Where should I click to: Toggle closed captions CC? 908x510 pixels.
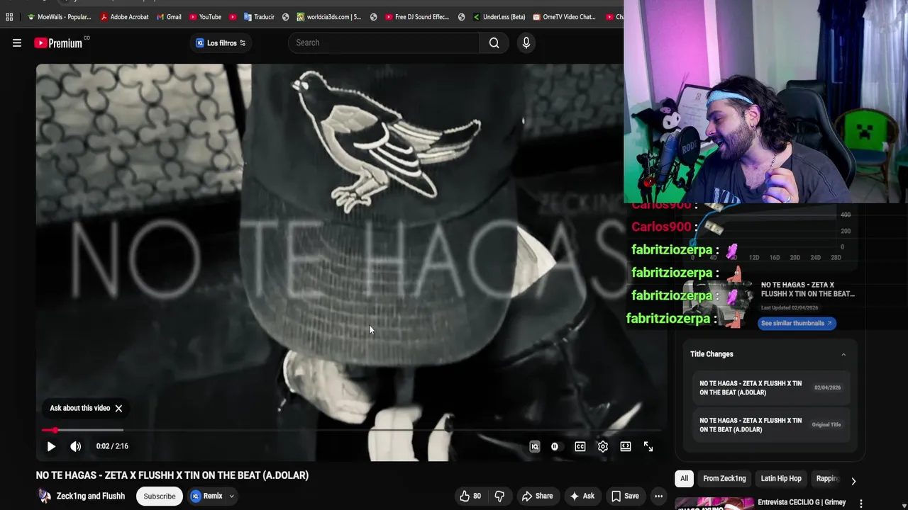point(580,446)
